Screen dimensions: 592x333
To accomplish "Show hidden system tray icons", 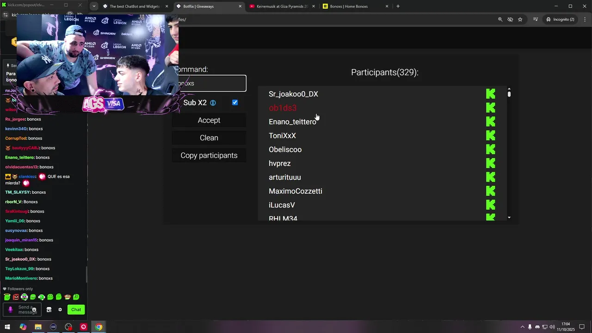I will point(522,327).
